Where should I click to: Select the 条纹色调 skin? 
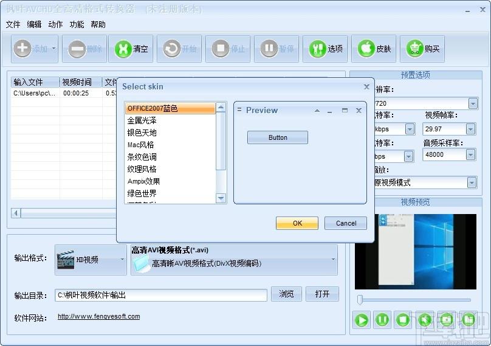170,157
